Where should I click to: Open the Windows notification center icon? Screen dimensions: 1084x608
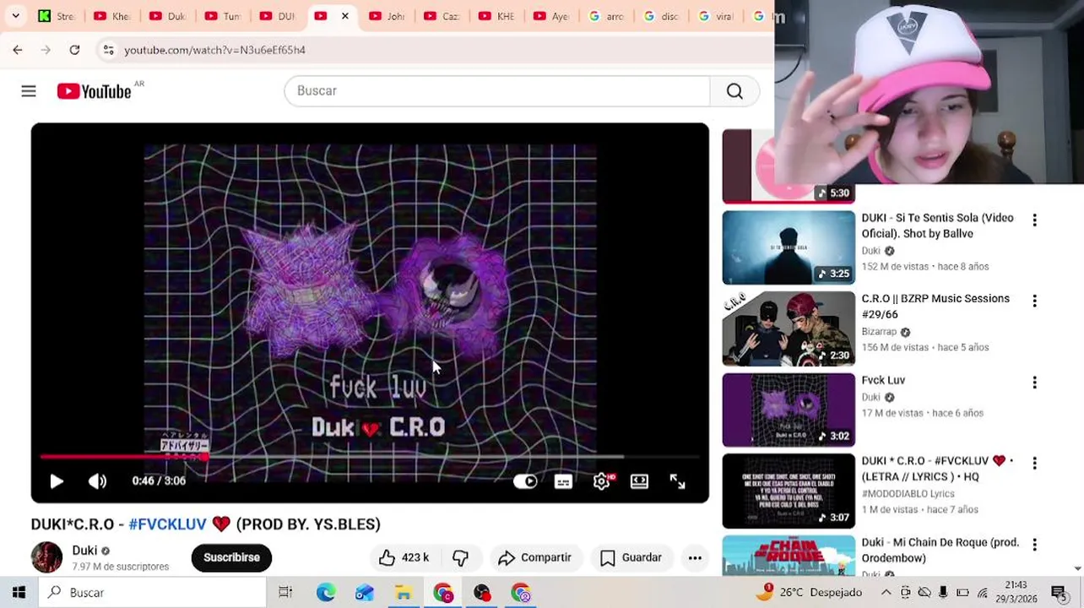1058,593
